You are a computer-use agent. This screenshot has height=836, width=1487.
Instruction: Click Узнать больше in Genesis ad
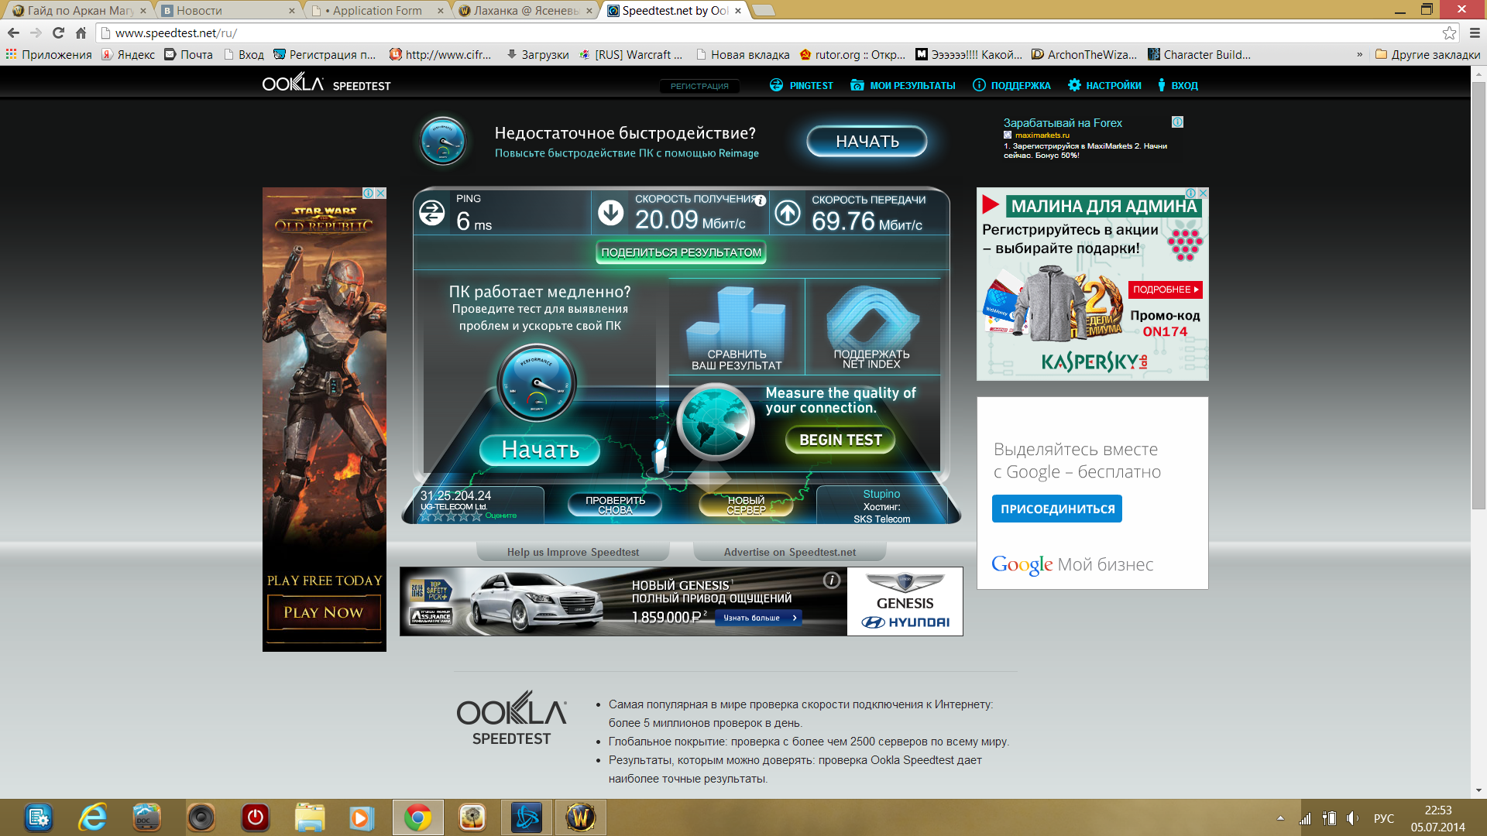point(758,618)
